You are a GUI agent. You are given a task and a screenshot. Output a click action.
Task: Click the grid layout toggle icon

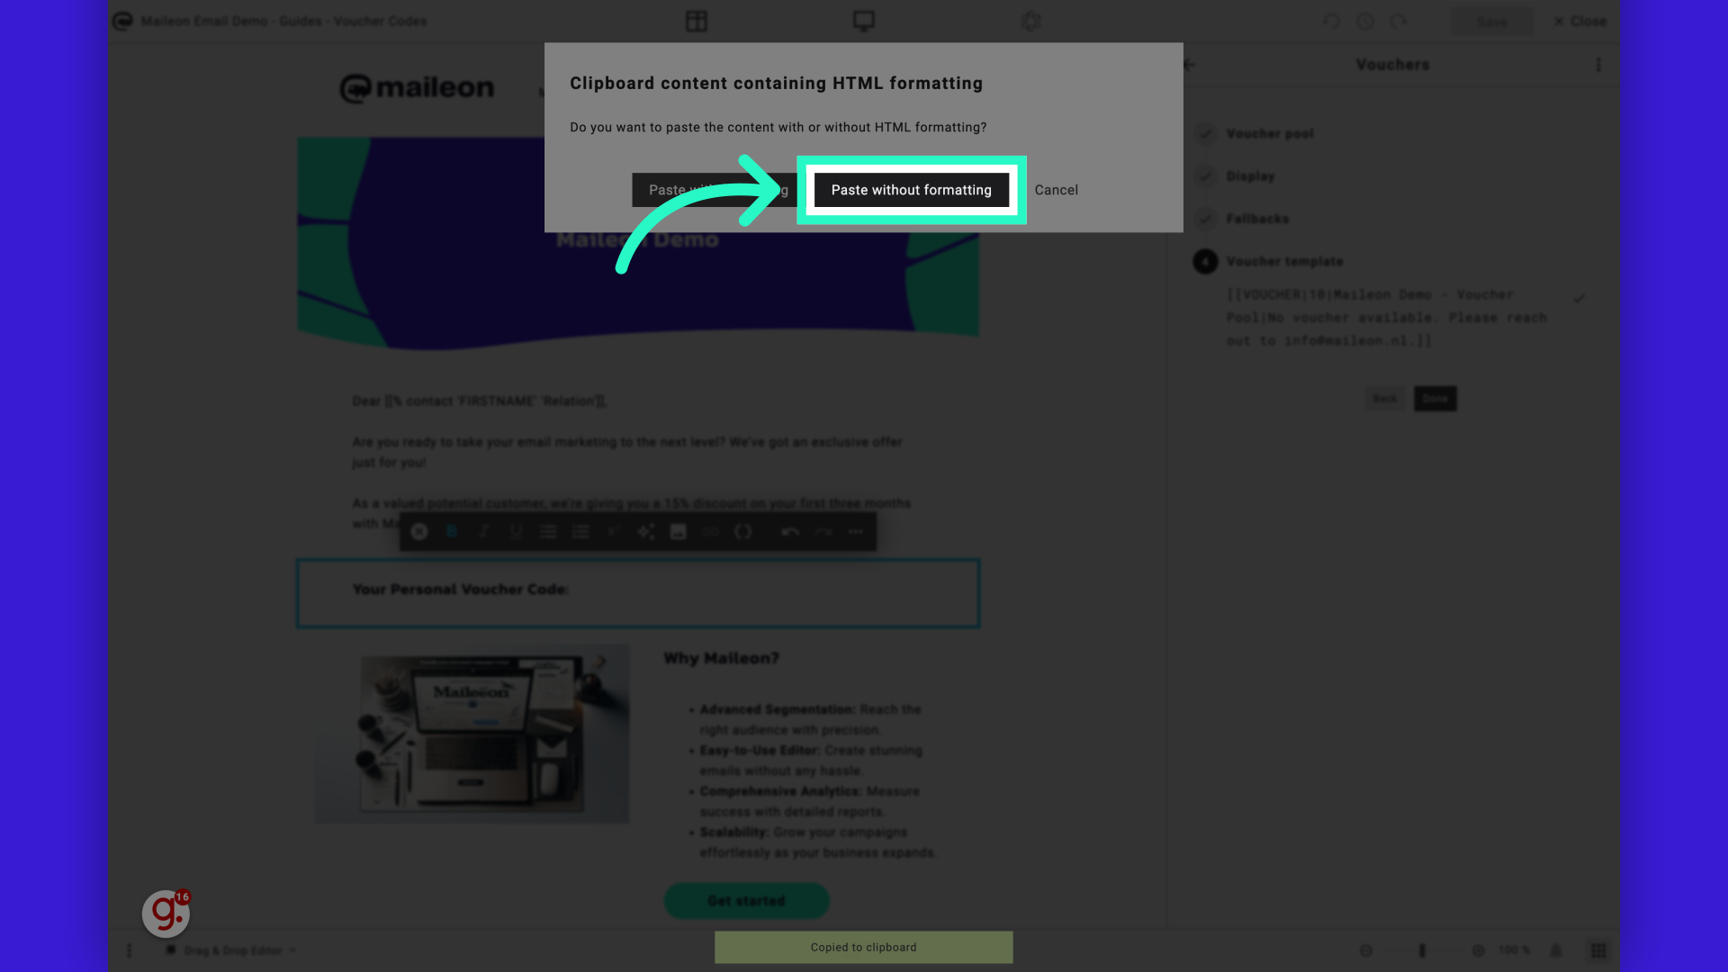(1600, 949)
